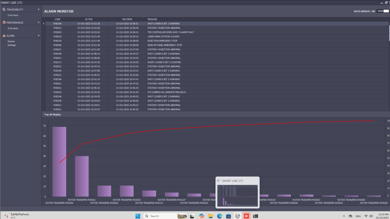Click the Traceability section icon
This screenshot has width=390, height=219.
point(4,9)
